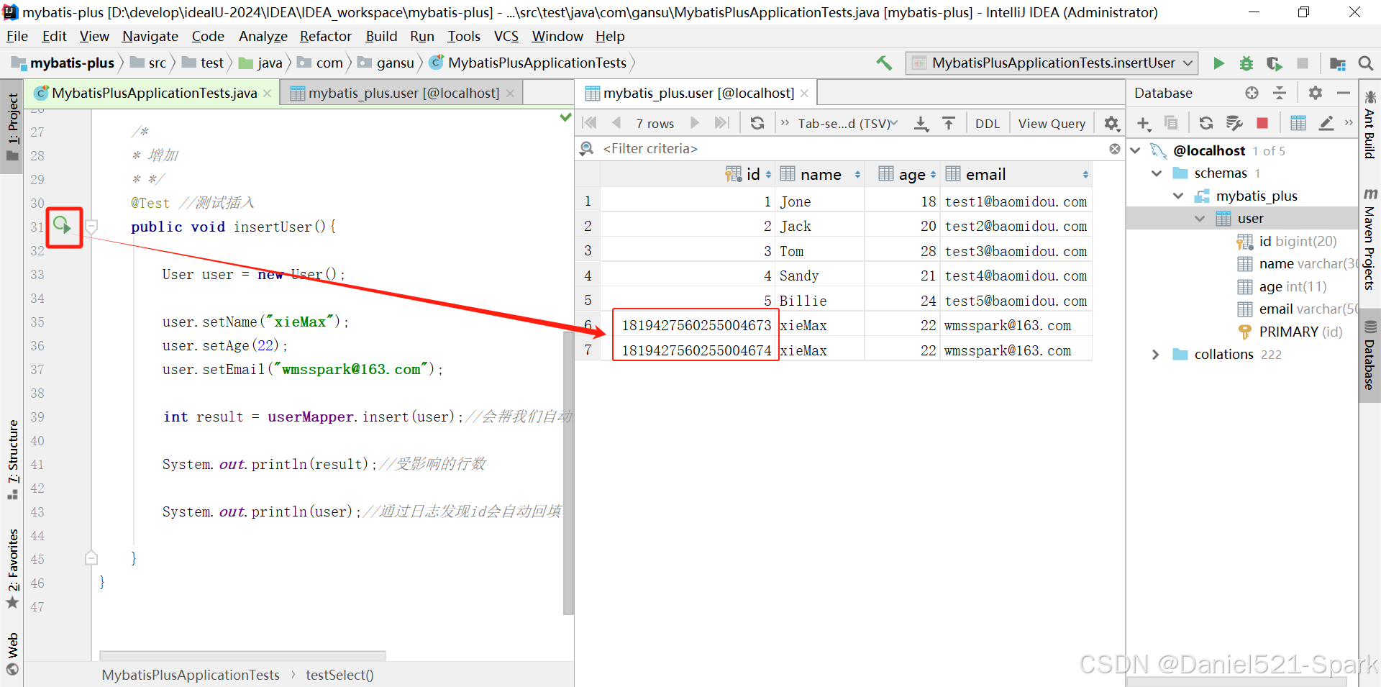Reload the table data
This screenshot has width=1381, height=687.
point(757,123)
